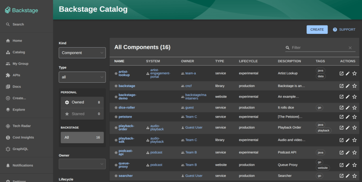362x182 pixels.
Task: Clear the table filter with X
Action: click(350, 48)
